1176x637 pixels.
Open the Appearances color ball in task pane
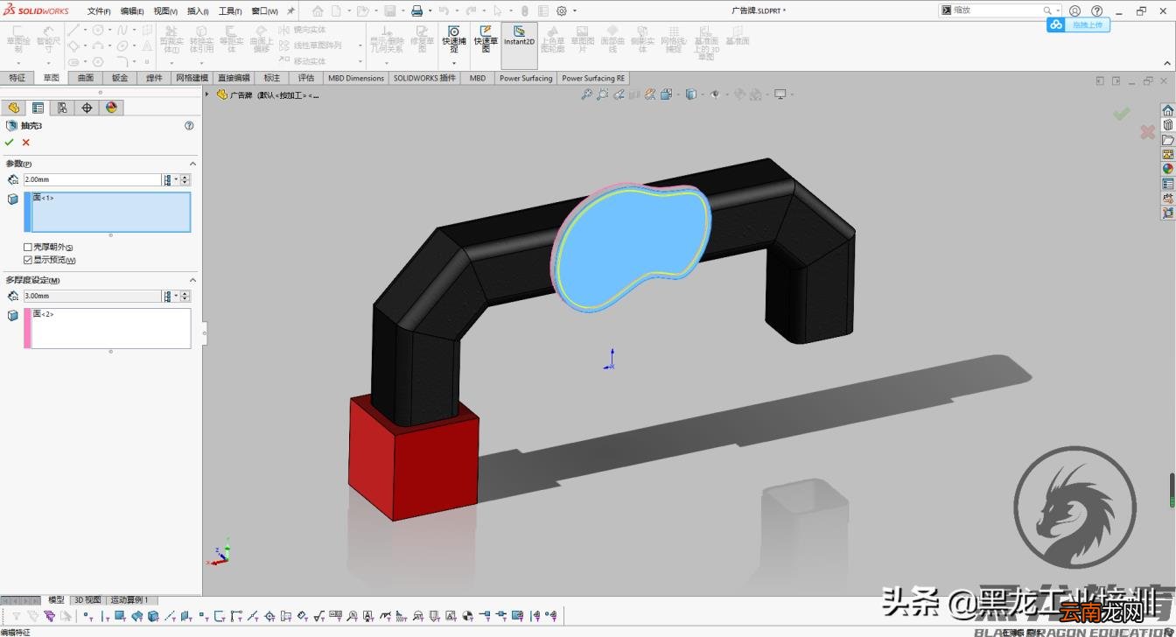(1167, 169)
